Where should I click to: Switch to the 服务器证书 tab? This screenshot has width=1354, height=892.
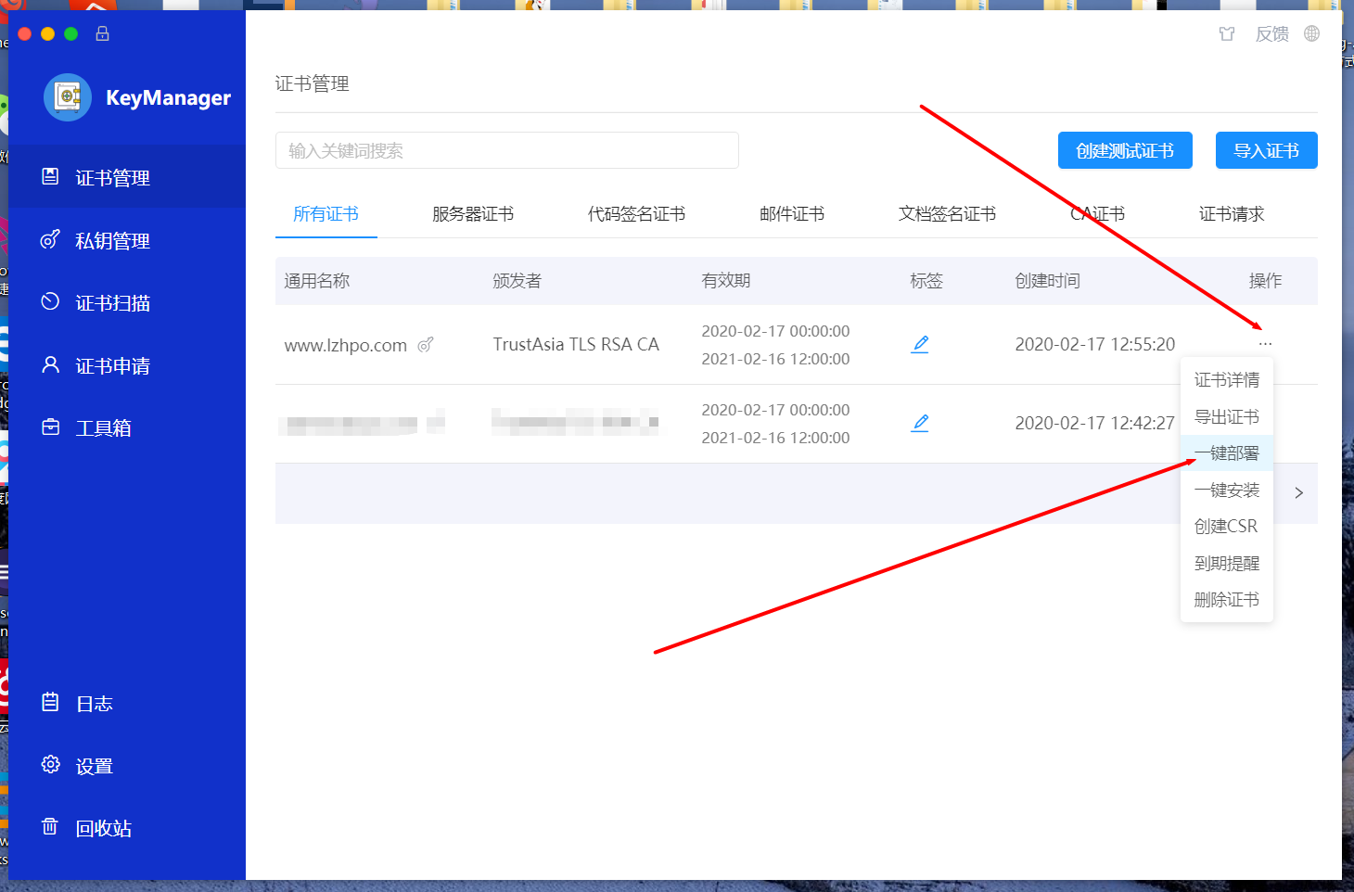472,214
